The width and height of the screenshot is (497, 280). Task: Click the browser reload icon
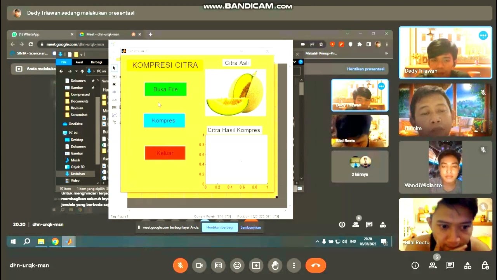[31, 44]
